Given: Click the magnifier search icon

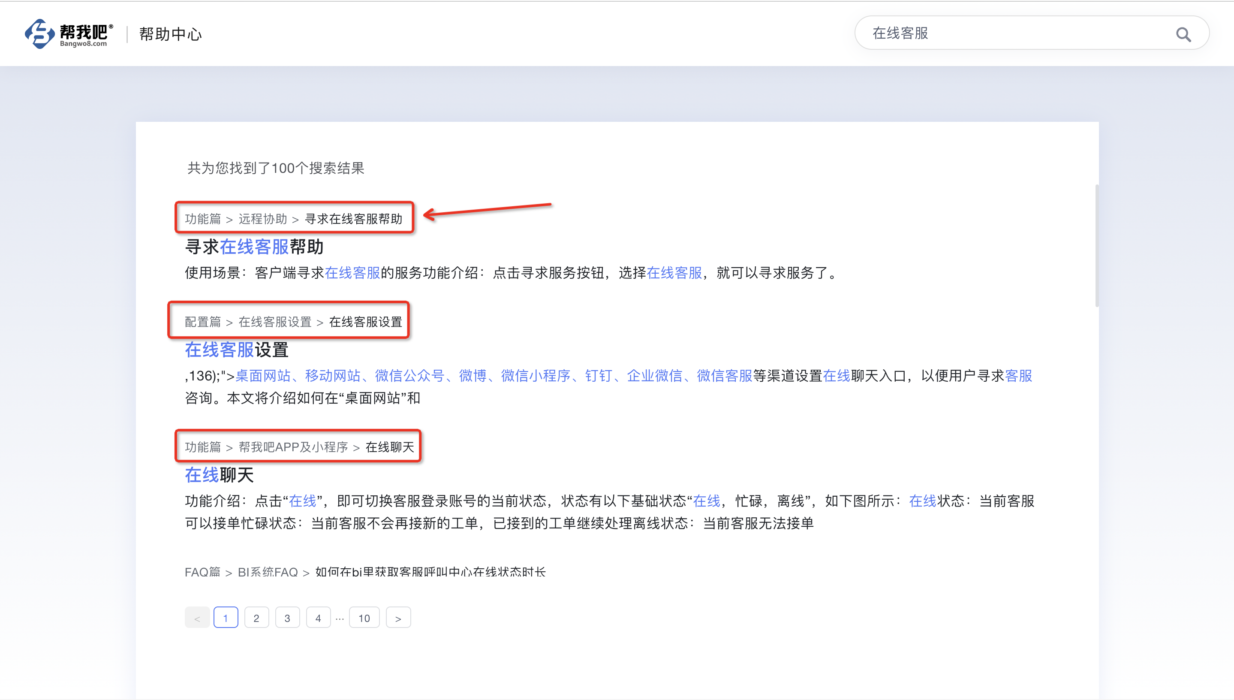Looking at the screenshot, I should tap(1183, 35).
